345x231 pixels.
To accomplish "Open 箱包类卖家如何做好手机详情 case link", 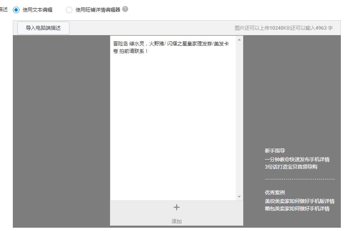I will 297,209.
